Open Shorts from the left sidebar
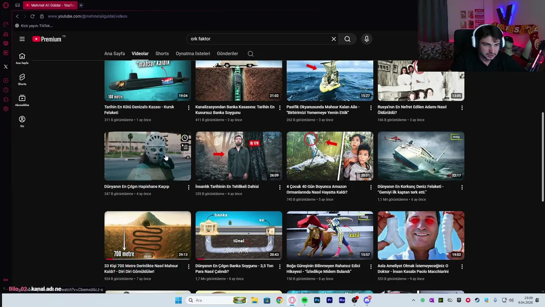The image size is (545, 307). click(x=22, y=79)
